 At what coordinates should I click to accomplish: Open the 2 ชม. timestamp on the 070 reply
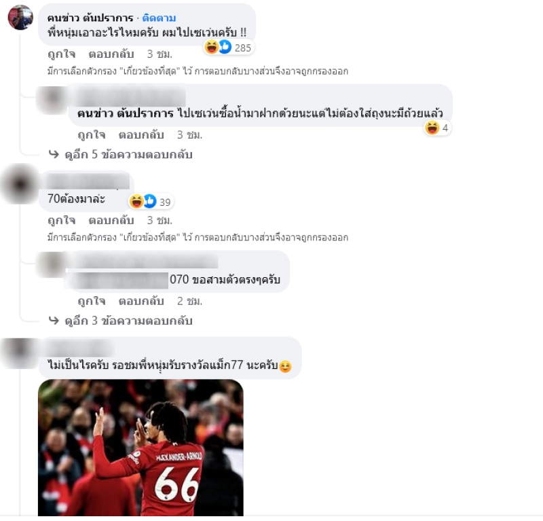(x=189, y=301)
